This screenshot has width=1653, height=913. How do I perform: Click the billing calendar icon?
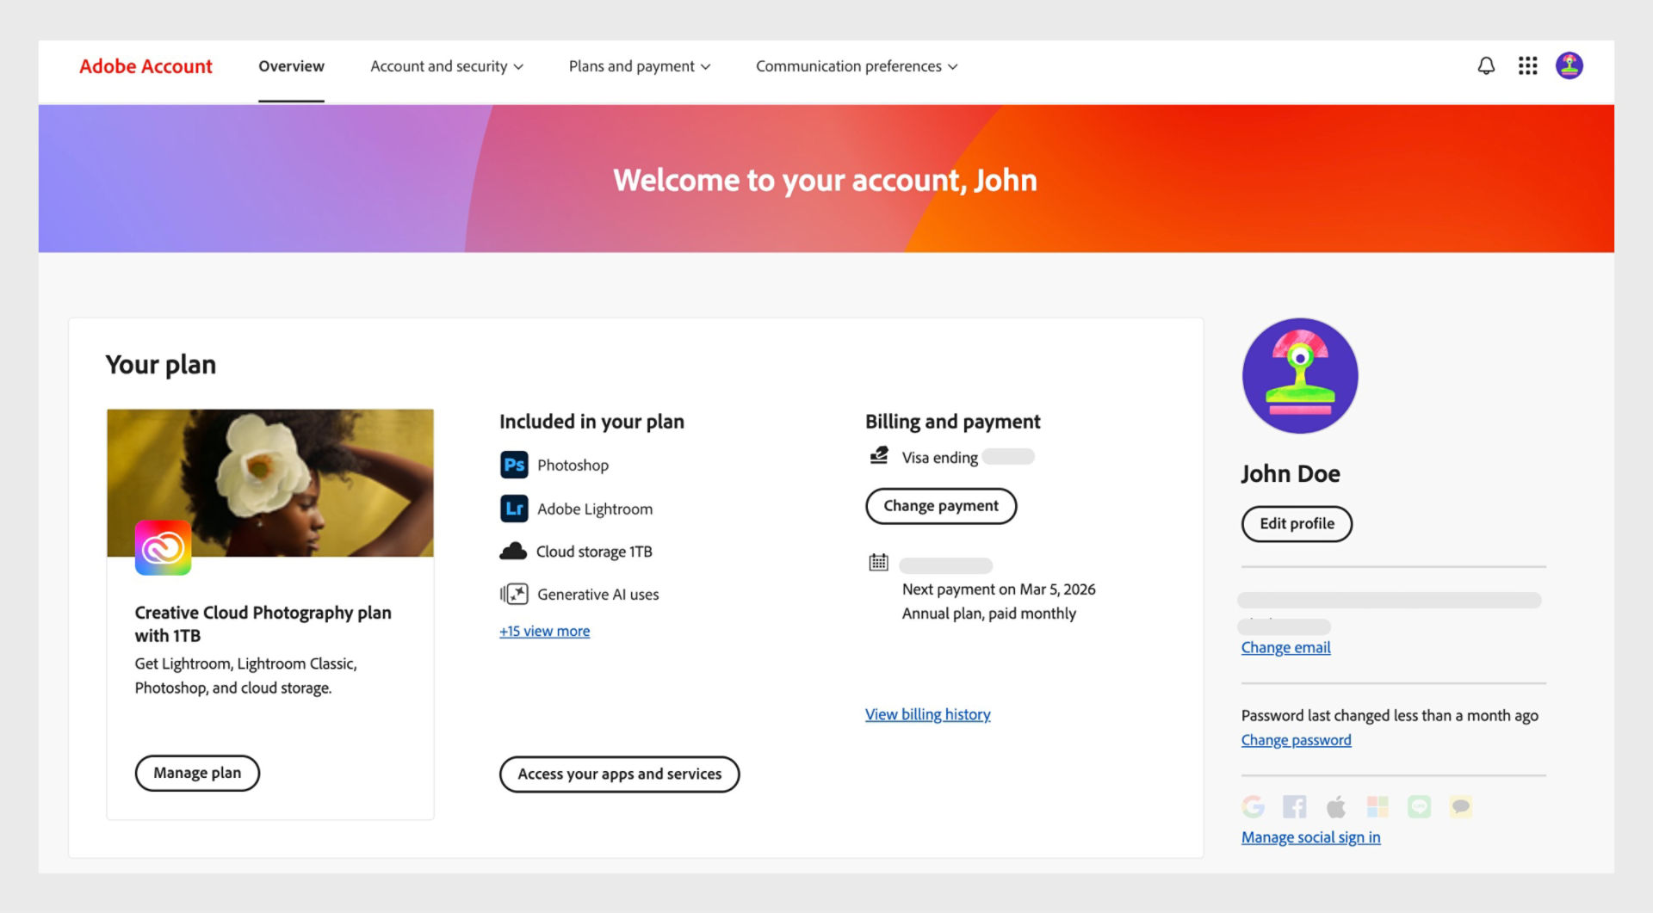click(x=878, y=563)
